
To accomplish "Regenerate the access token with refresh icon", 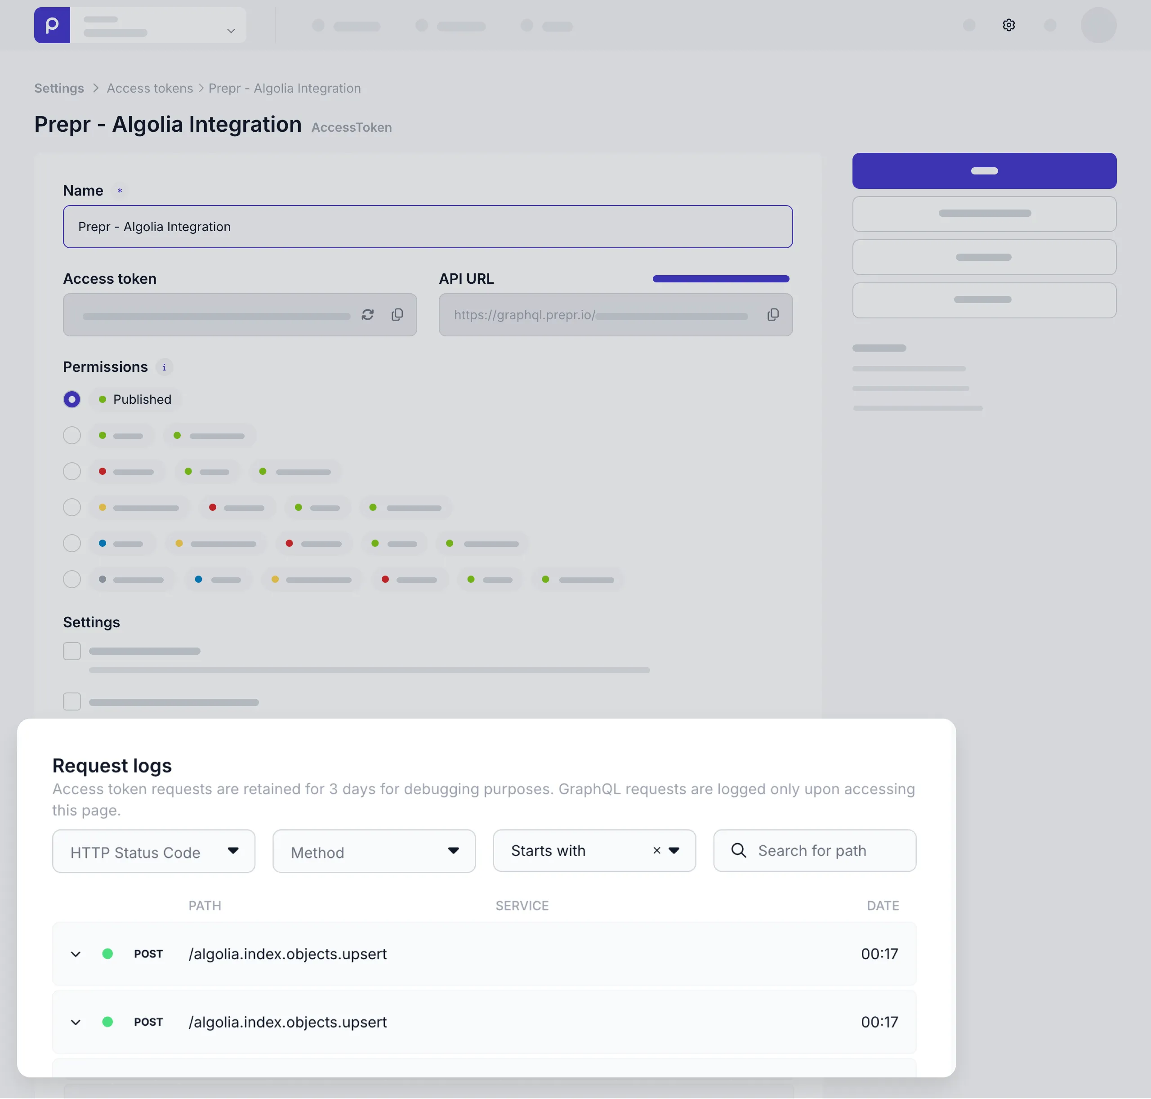I will 367,315.
